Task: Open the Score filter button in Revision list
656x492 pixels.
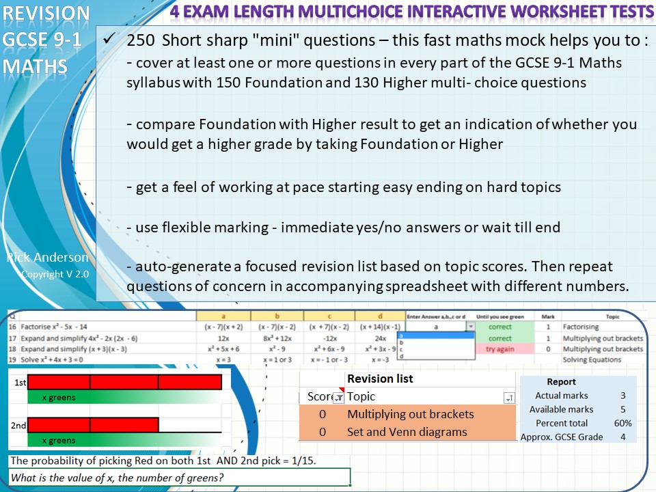Action: coord(338,397)
